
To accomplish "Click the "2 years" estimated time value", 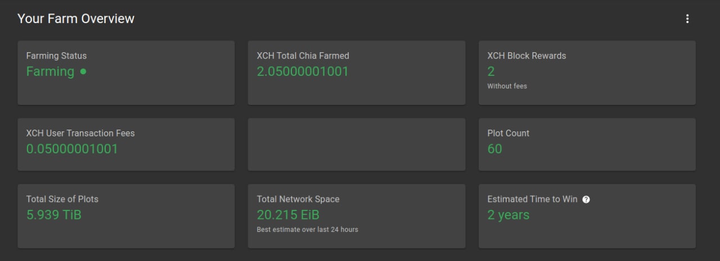I will click(508, 214).
